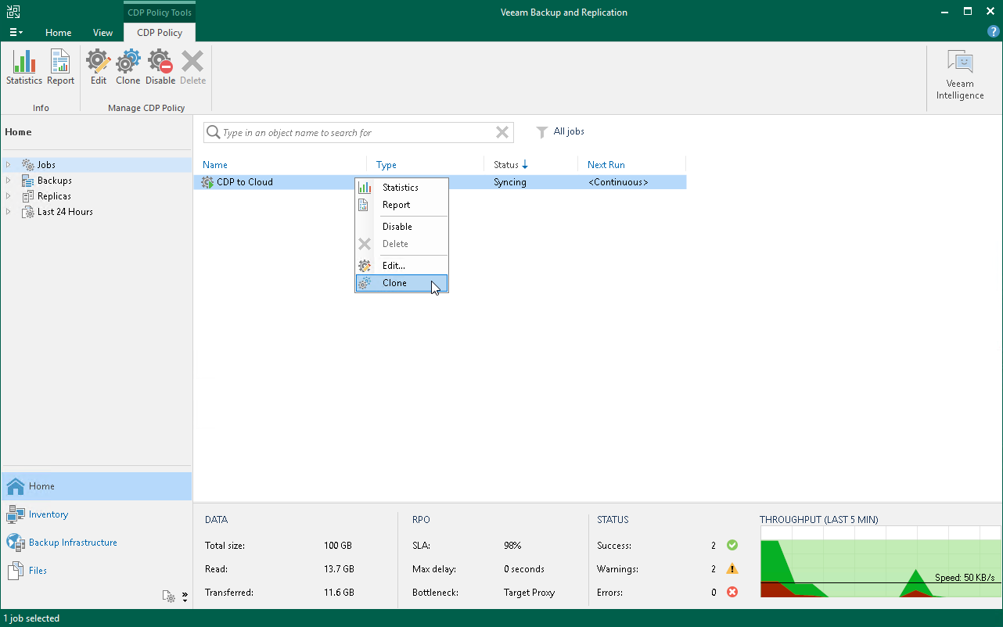The image size is (1003, 627).
Task: Switch to the View ribbon tab
Action: pos(102,33)
